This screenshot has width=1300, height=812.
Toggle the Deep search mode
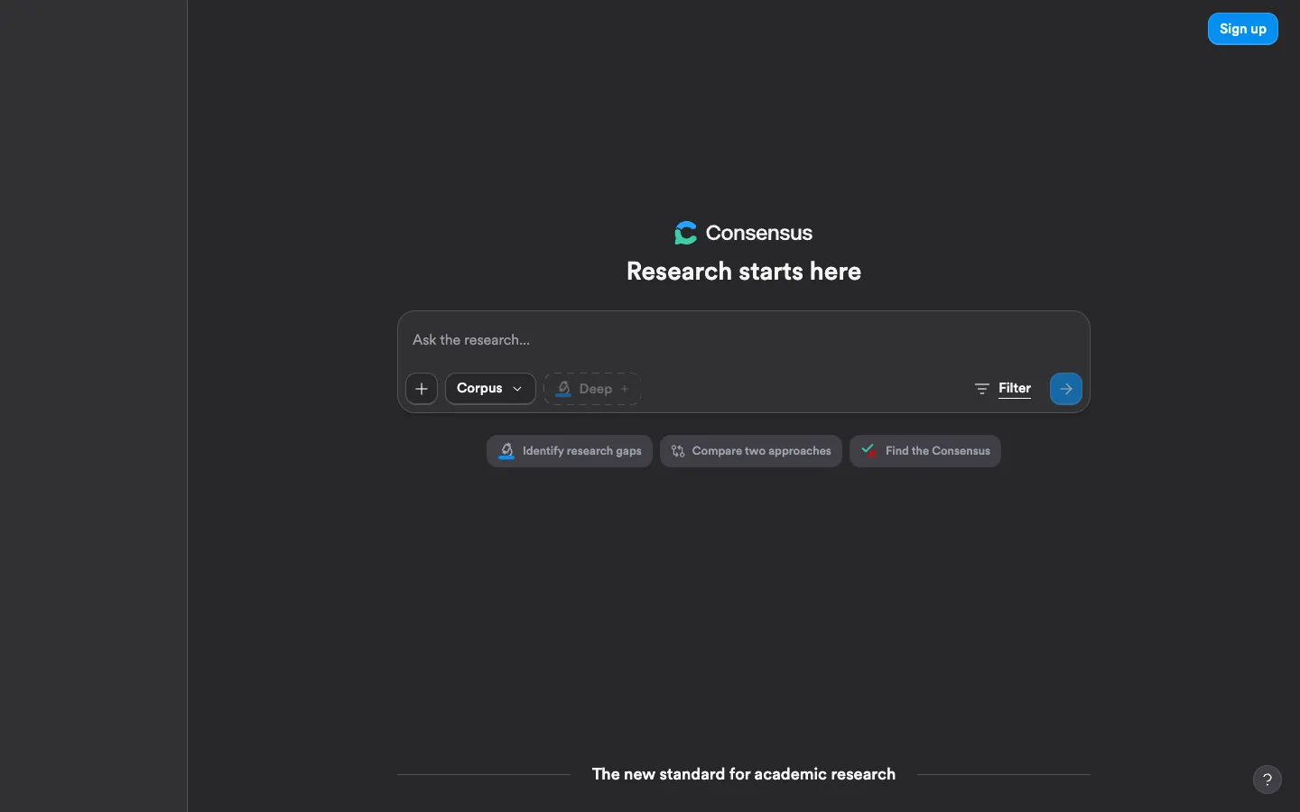[592, 389]
